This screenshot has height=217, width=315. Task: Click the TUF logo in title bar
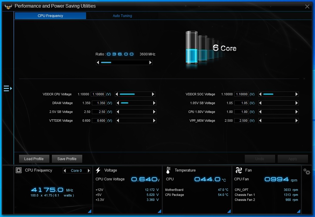[8, 6]
